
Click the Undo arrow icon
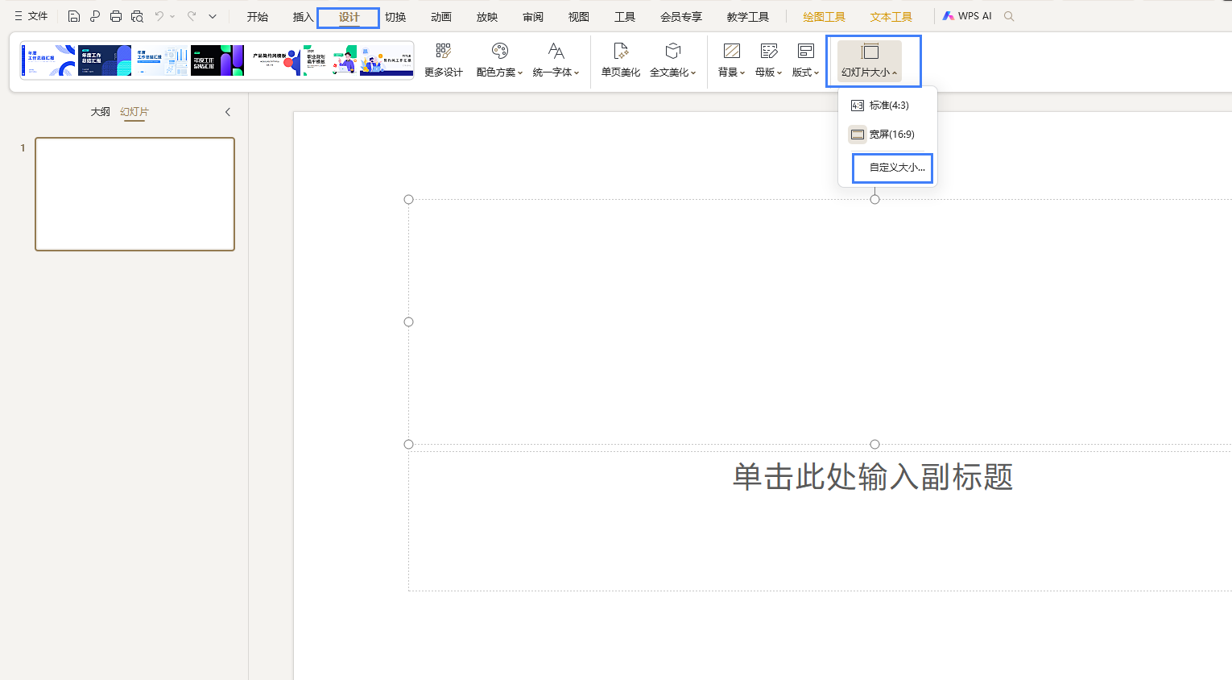tap(159, 16)
